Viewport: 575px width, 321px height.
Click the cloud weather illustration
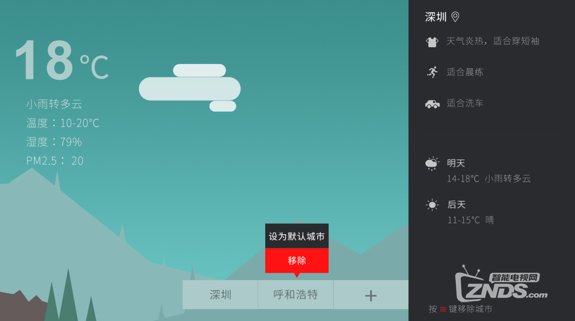pos(189,88)
